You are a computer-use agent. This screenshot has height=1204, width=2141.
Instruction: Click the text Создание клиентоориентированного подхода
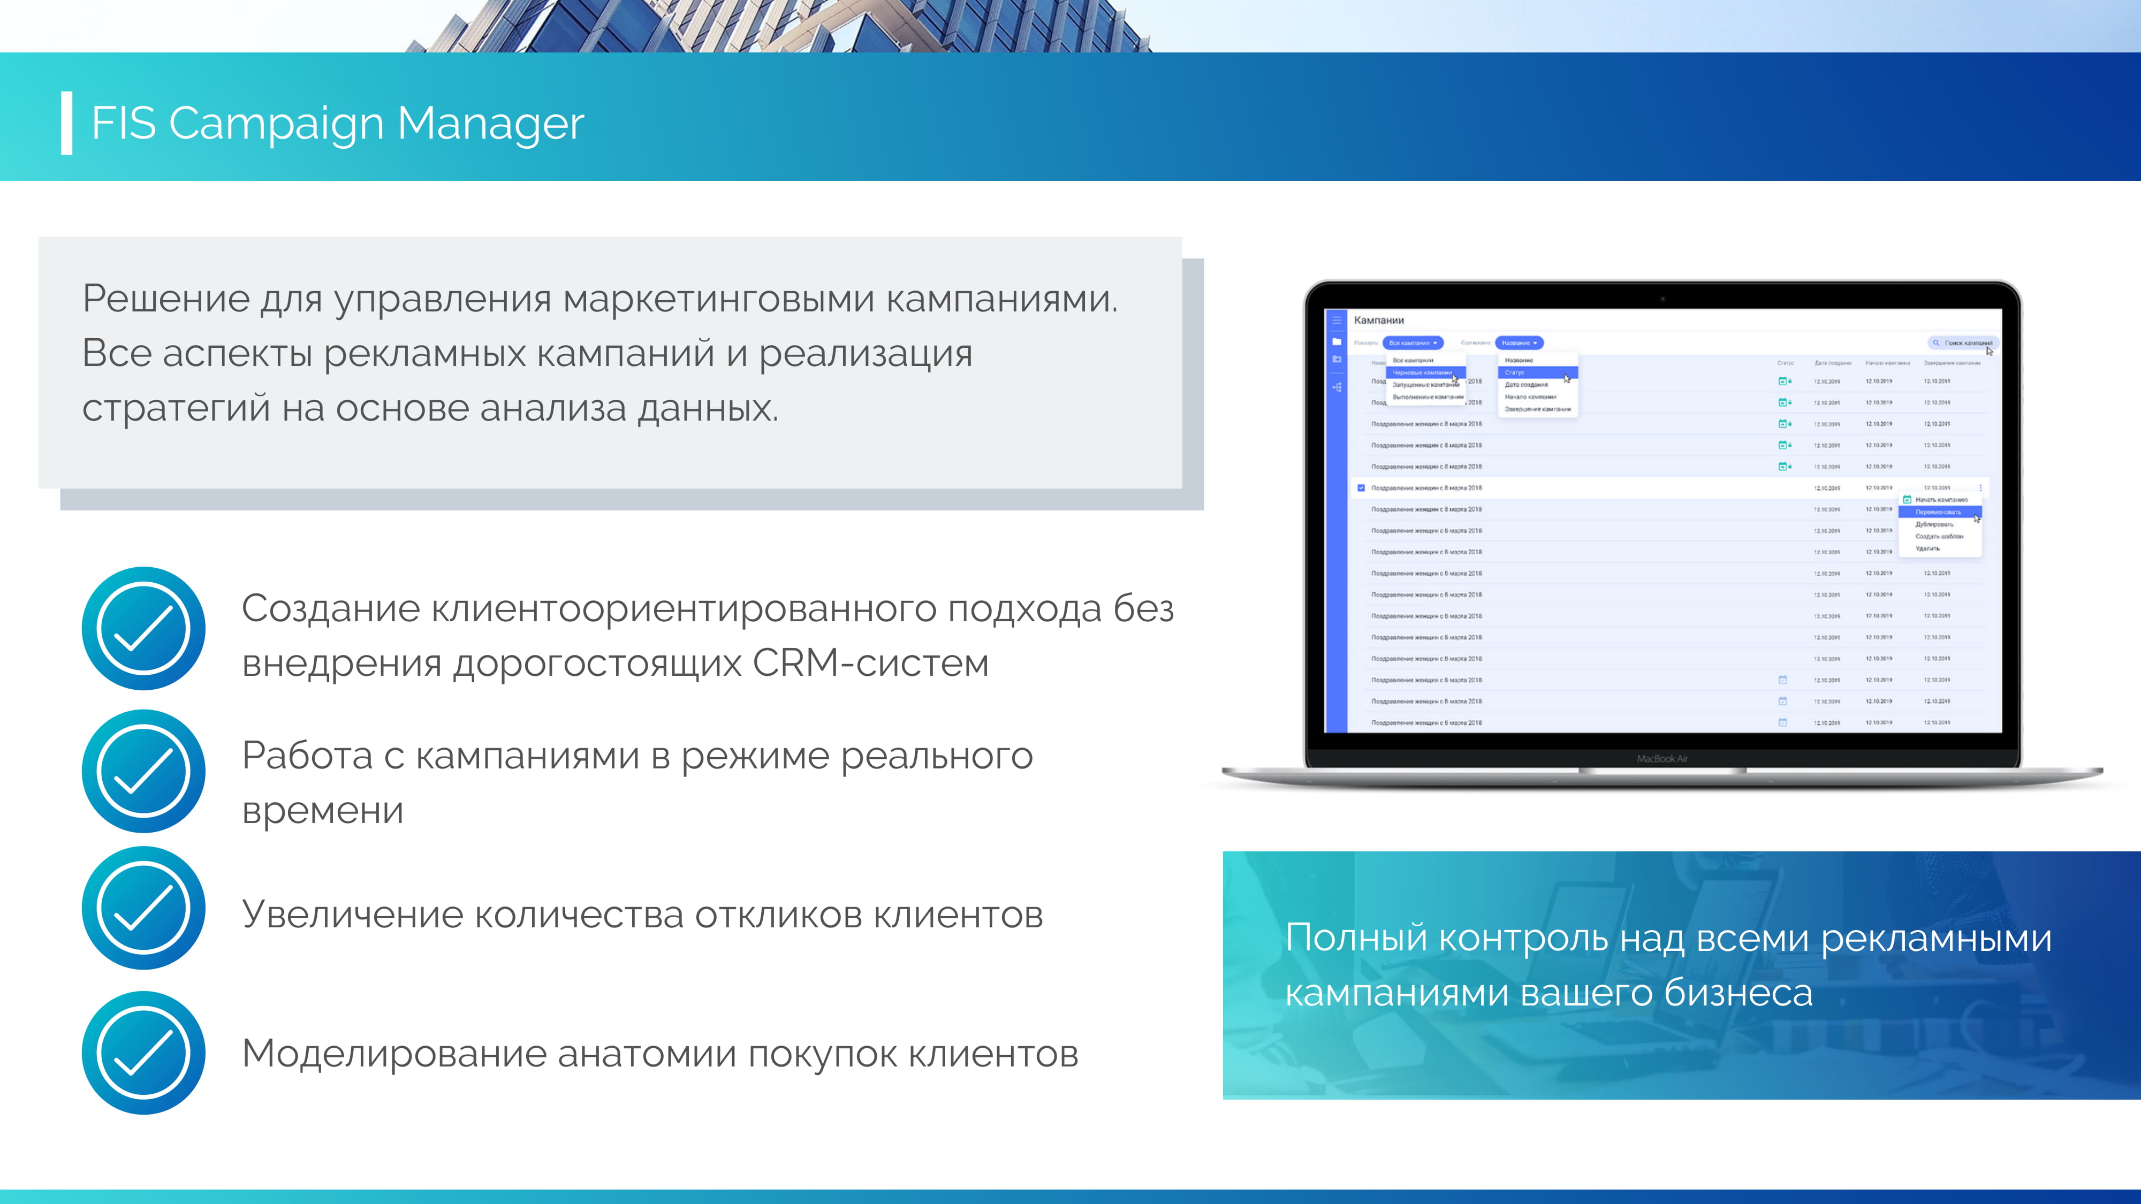[x=672, y=609]
